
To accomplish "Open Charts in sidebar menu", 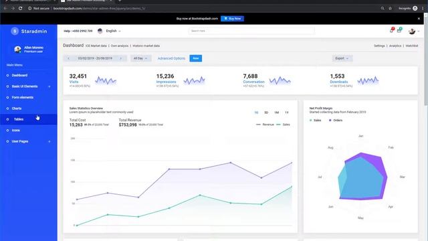I will click(x=16, y=108).
